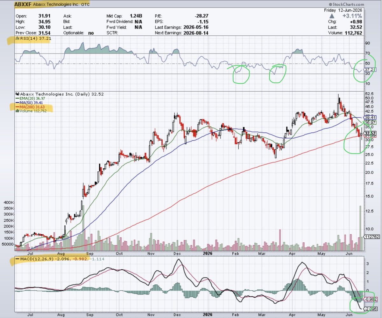
Task: Click the candlestick icon in the price legend
Action: (18, 94)
